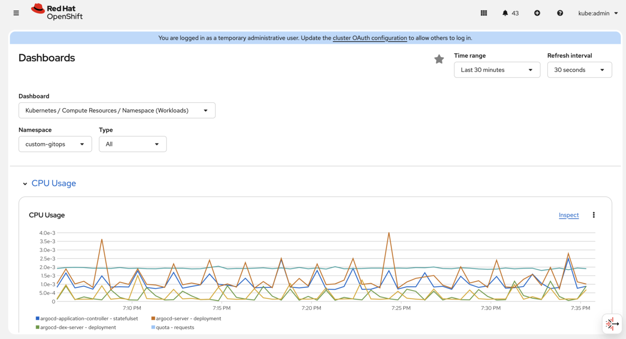Open the cluster OAuth configuration link
This screenshot has width=626, height=339.
point(370,38)
